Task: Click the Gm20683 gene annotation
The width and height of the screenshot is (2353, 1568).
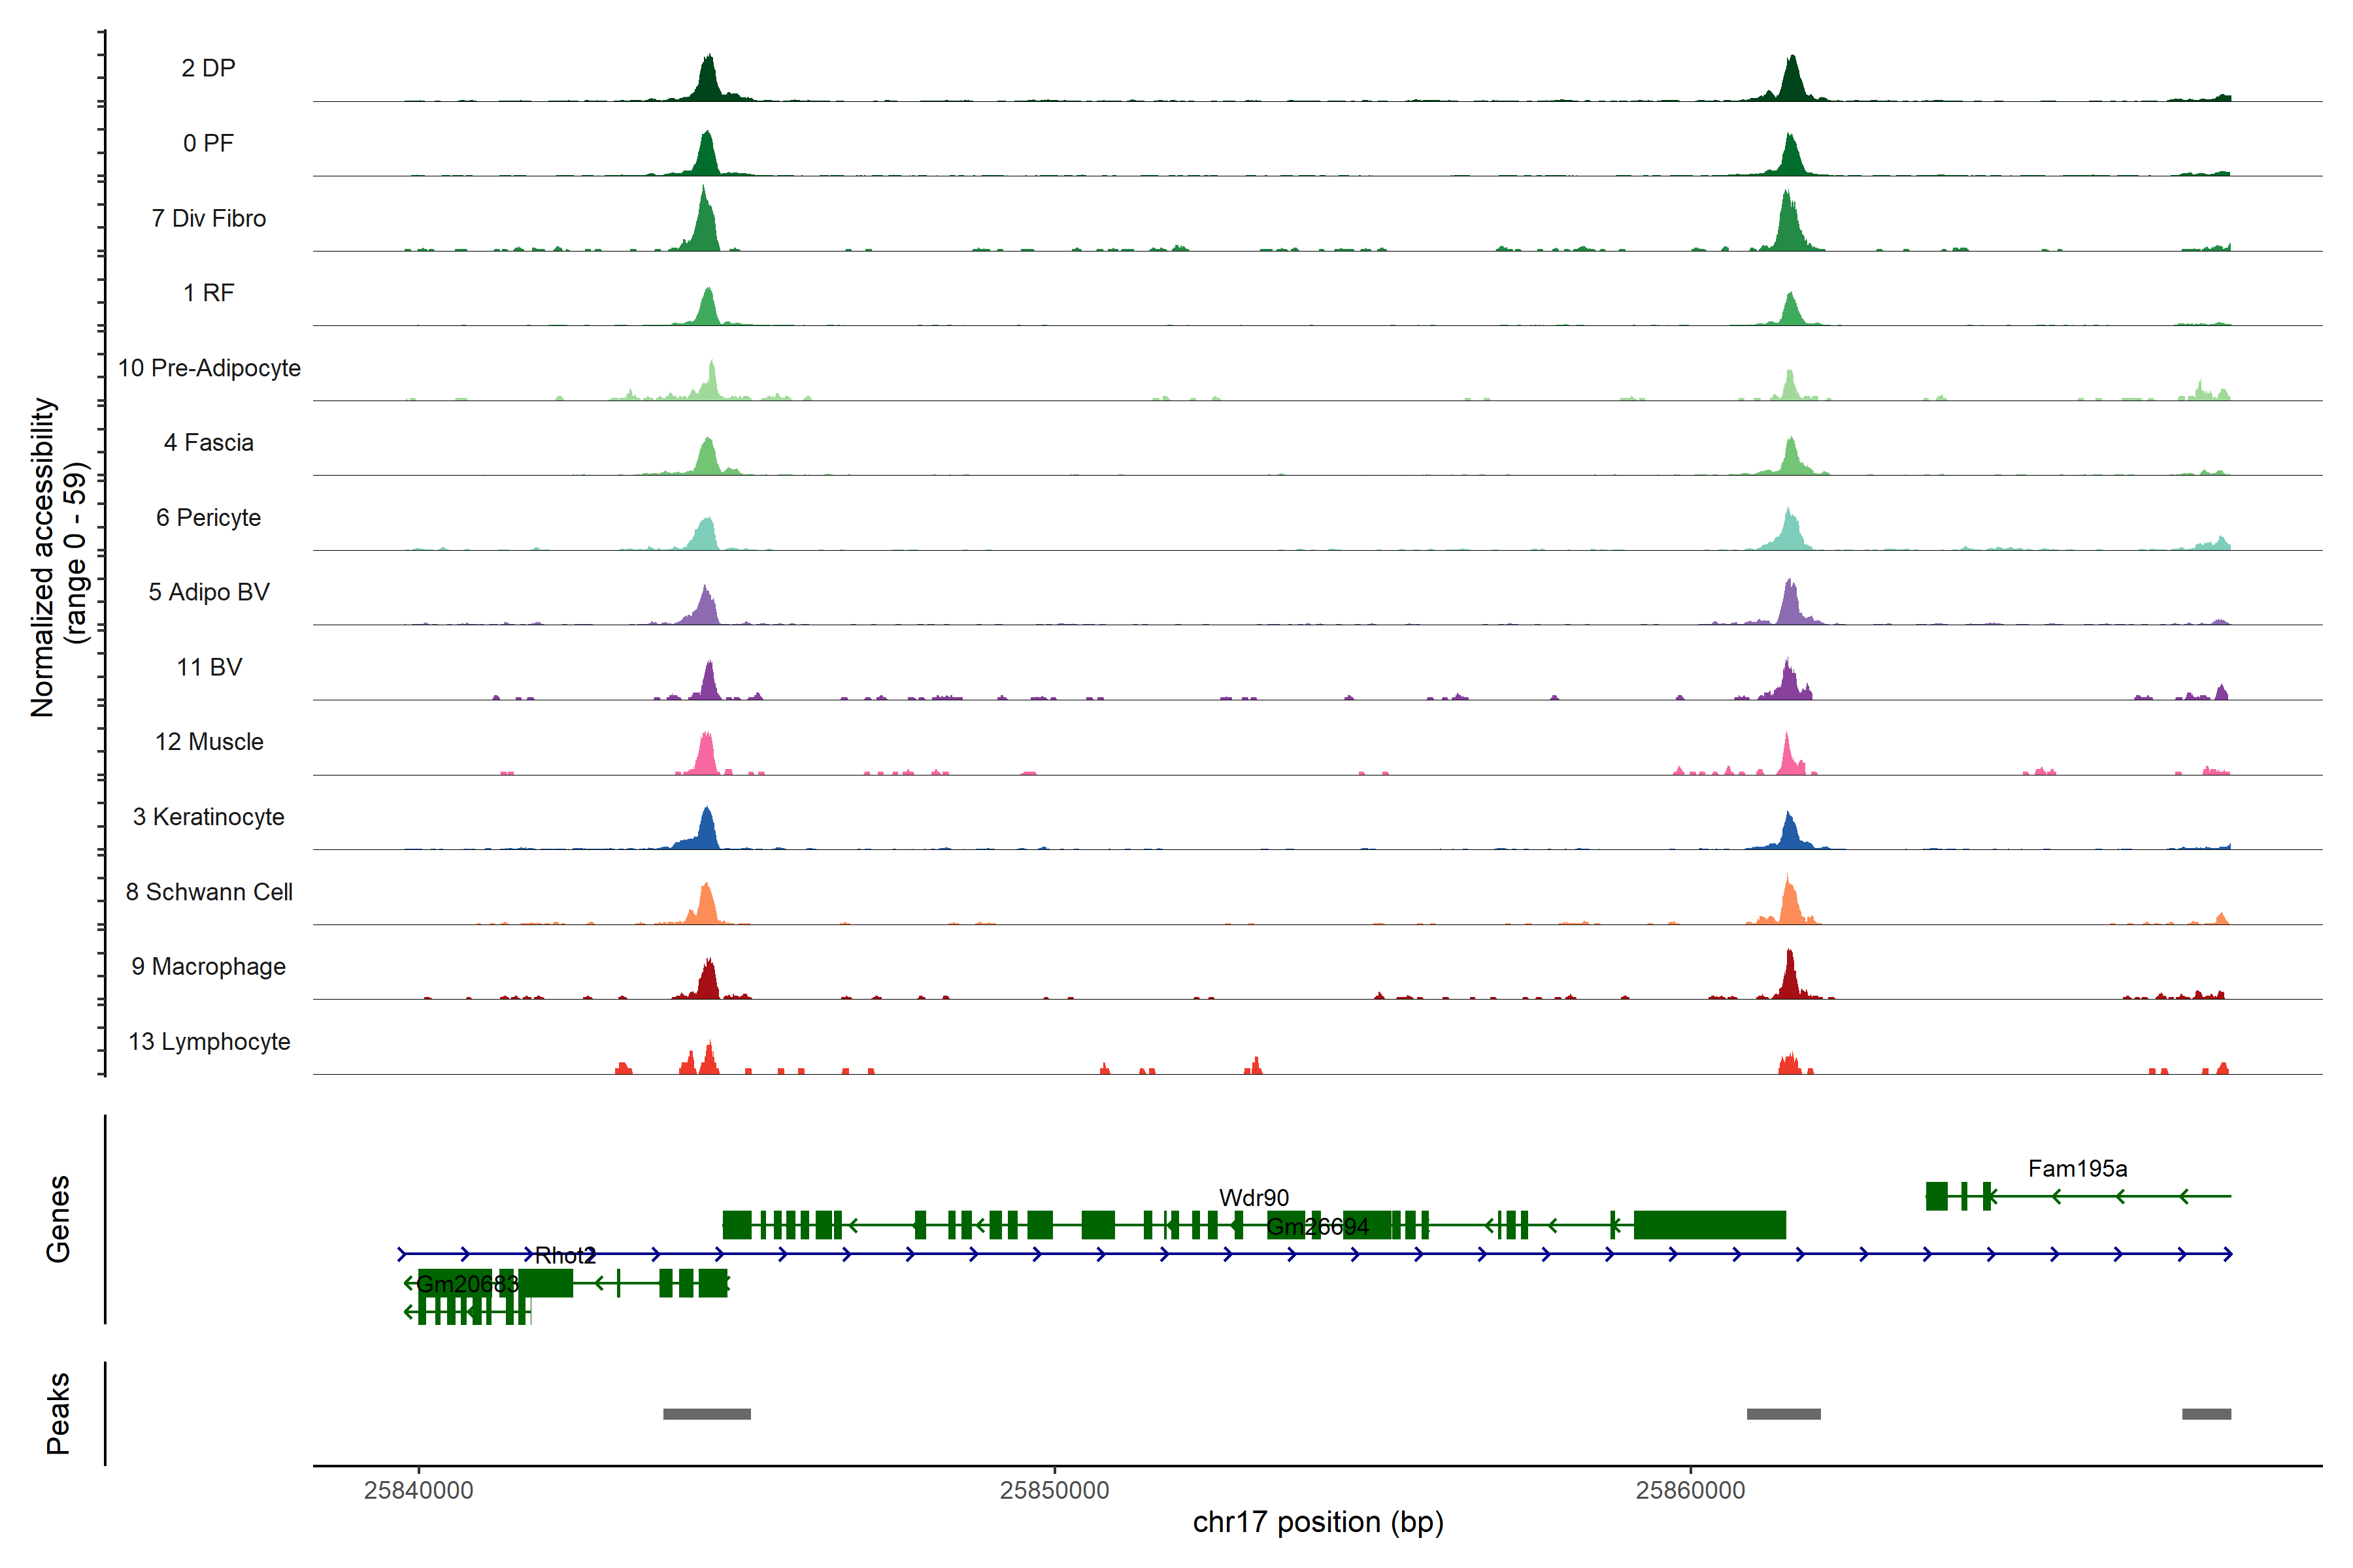Action: pos(466,1283)
